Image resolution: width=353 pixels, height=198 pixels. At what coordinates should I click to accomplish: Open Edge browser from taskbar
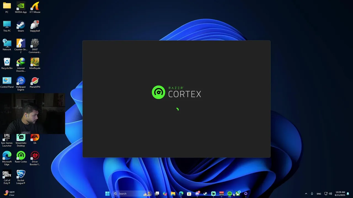pyautogui.click(x=181, y=194)
